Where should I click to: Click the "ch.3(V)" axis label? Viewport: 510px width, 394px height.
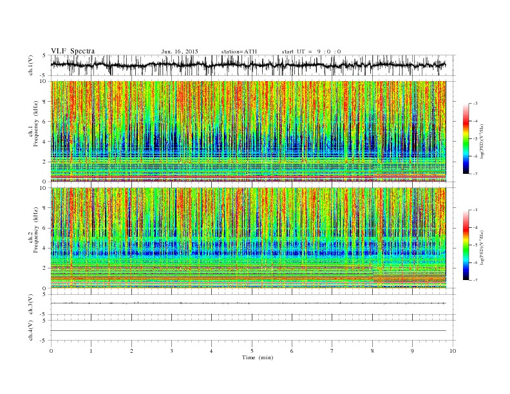coord(31,305)
